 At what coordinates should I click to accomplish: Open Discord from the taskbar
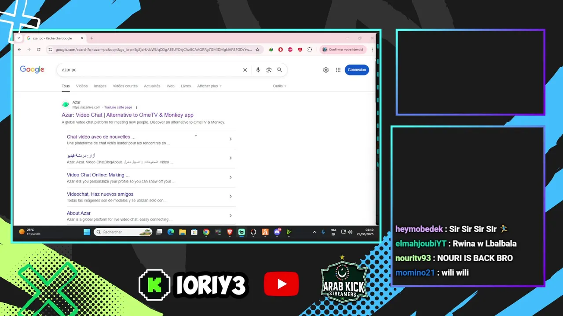tap(277, 232)
